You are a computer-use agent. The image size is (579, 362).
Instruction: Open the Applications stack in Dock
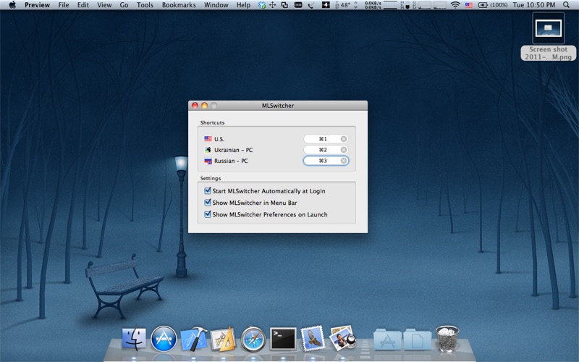(387, 339)
